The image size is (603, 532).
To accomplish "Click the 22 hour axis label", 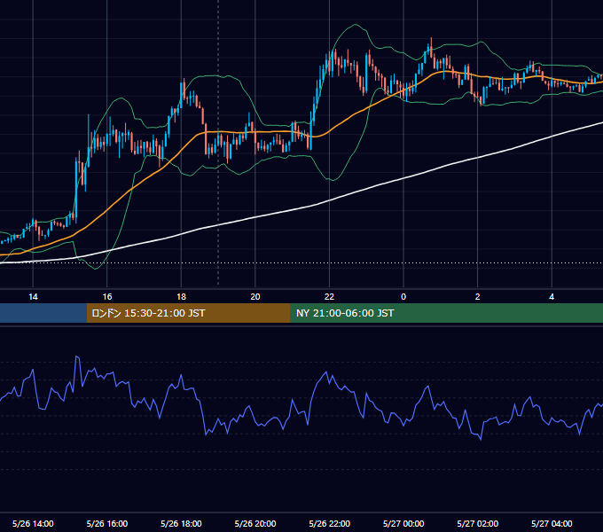I will [x=329, y=297].
